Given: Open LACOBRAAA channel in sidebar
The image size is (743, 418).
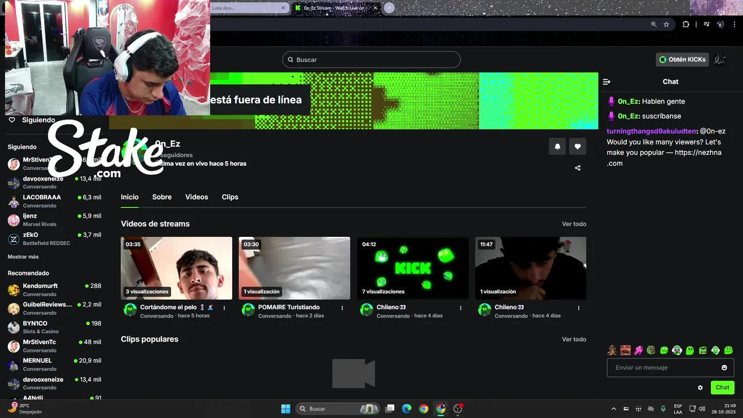Looking at the screenshot, I should 55,201.
